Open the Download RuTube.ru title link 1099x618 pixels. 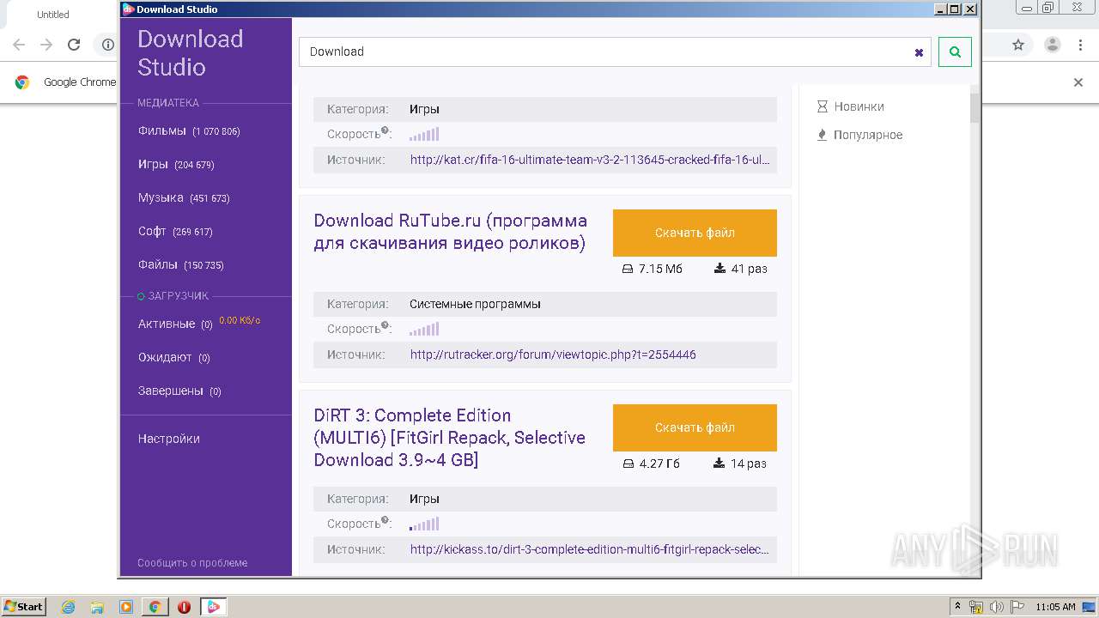(451, 232)
